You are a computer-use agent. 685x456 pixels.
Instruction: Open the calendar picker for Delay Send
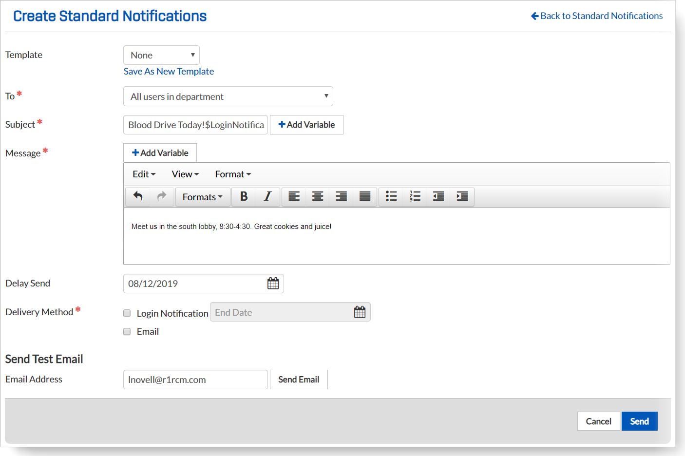(x=273, y=283)
